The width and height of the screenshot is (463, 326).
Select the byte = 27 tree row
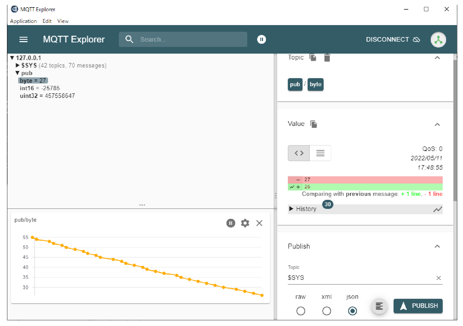[x=33, y=81]
